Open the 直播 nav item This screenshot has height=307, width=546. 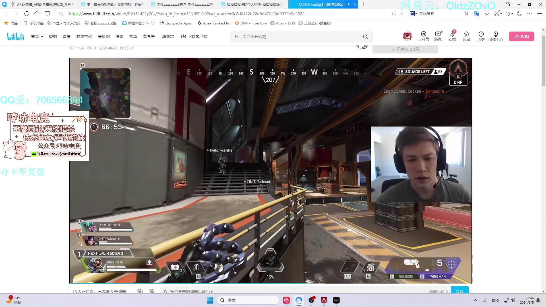tap(67, 36)
